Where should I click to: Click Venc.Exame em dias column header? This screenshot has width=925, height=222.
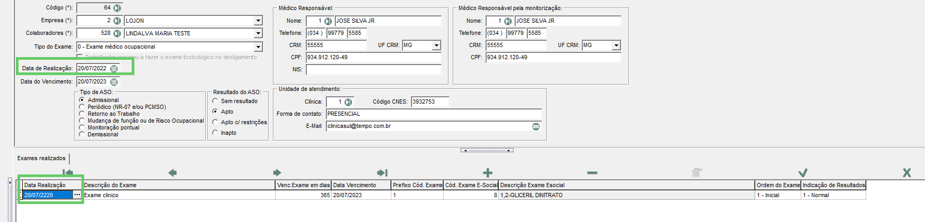tap(304, 185)
